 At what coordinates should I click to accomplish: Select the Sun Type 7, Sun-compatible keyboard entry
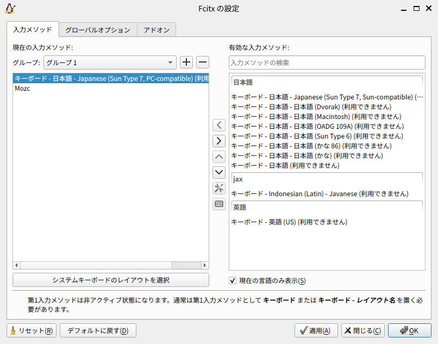(327, 97)
